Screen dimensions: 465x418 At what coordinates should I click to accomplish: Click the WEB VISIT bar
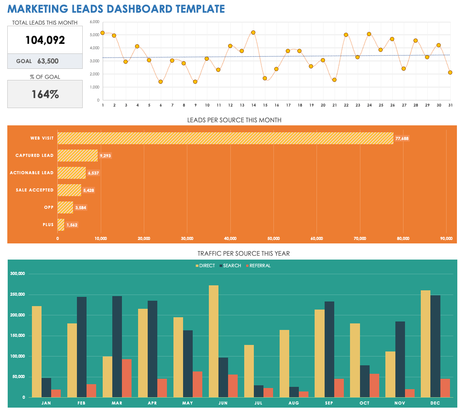225,138
